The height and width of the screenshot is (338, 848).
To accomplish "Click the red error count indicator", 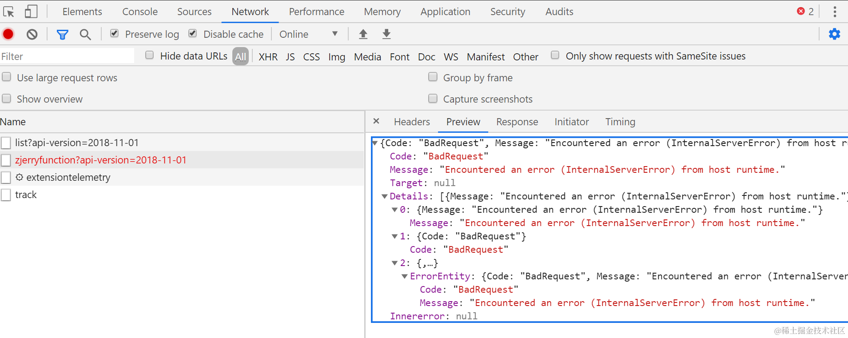I will coord(805,12).
